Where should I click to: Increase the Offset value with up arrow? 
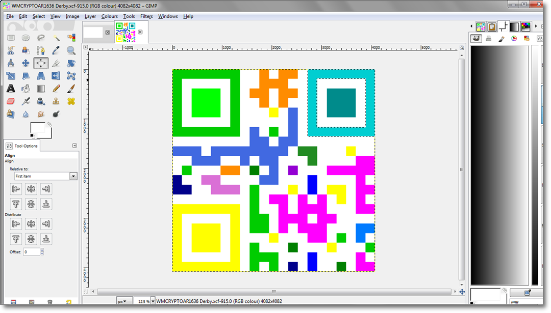(x=42, y=250)
